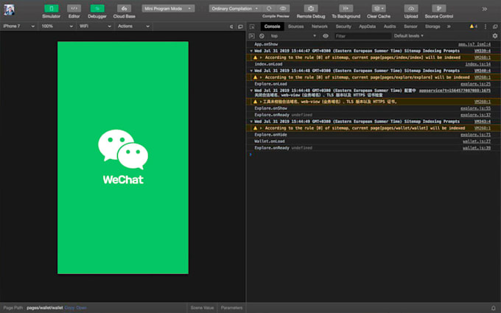
Task: Undock the debugger panel window icon
Action: (495, 27)
